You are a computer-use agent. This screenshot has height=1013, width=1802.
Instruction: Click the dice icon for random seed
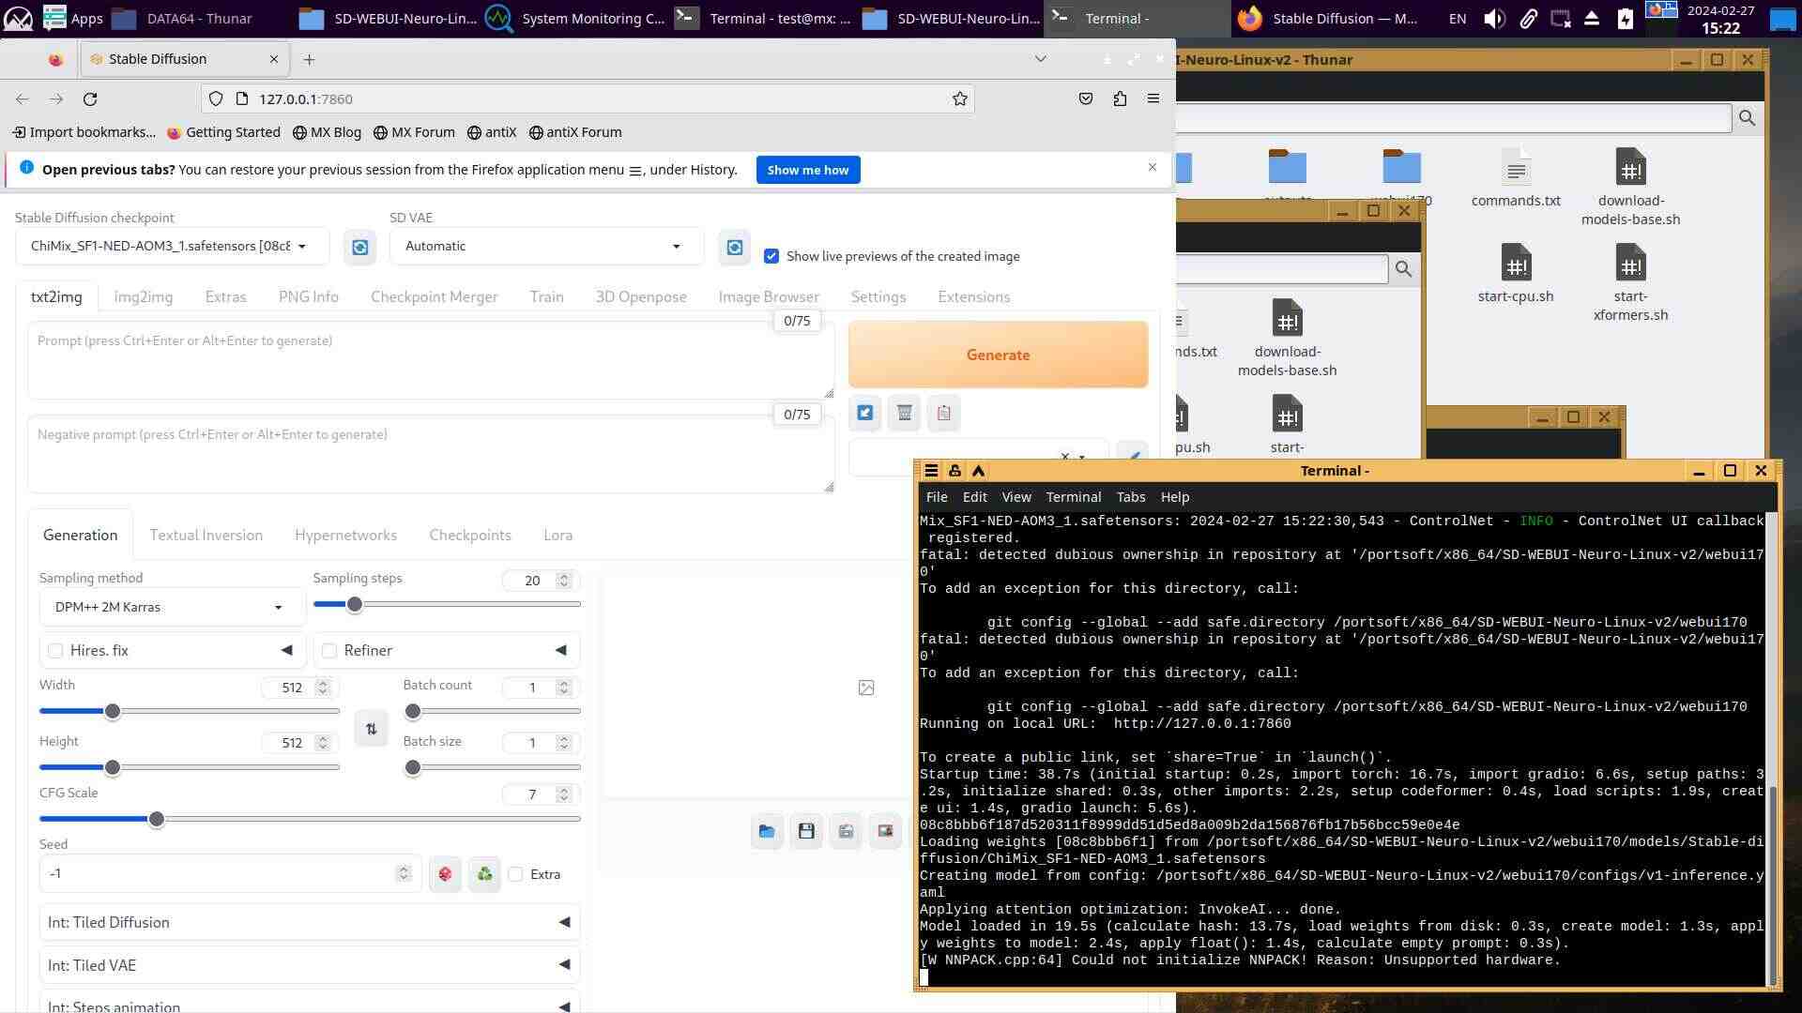(x=445, y=874)
